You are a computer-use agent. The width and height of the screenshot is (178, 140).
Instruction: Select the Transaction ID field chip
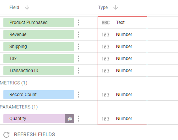[39, 71]
